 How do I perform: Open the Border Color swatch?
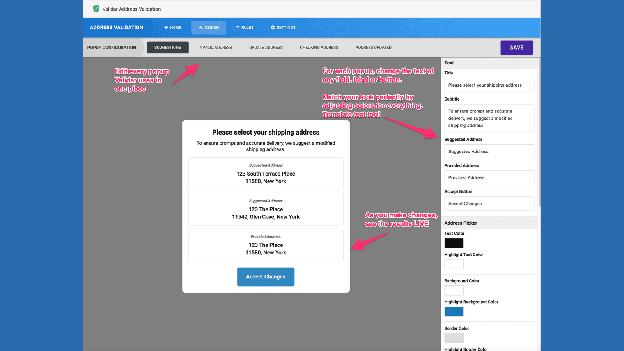(x=454, y=338)
